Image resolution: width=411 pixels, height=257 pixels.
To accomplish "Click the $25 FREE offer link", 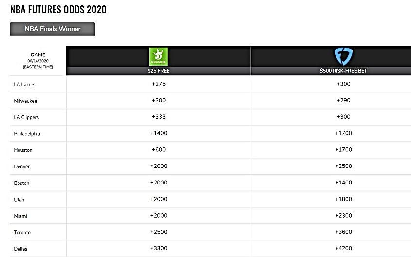I will [x=159, y=71].
